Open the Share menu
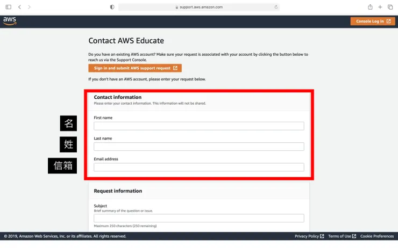The height and width of the screenshot is (248, 398). (370, 7)
